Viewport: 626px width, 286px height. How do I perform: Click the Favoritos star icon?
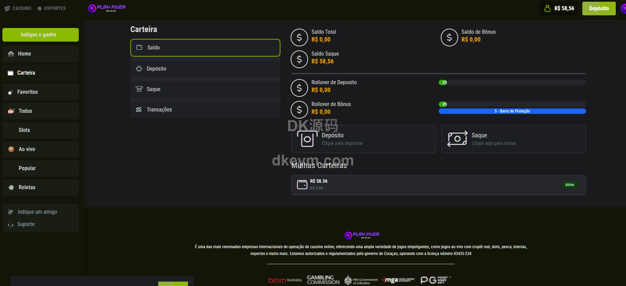tap(11, 92)
